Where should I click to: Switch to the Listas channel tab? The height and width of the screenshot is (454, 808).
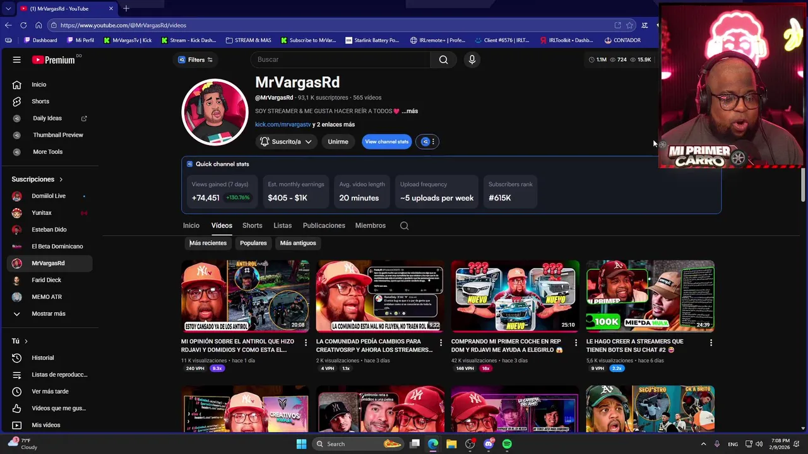click(x=282, y=226)
